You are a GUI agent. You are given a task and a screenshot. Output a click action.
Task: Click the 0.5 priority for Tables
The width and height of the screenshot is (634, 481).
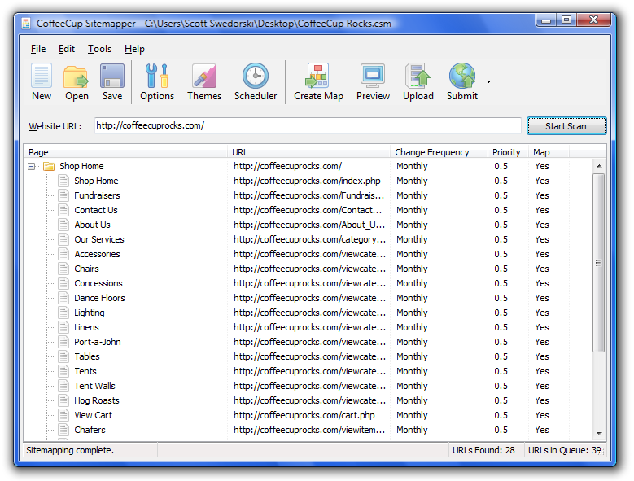501,356
